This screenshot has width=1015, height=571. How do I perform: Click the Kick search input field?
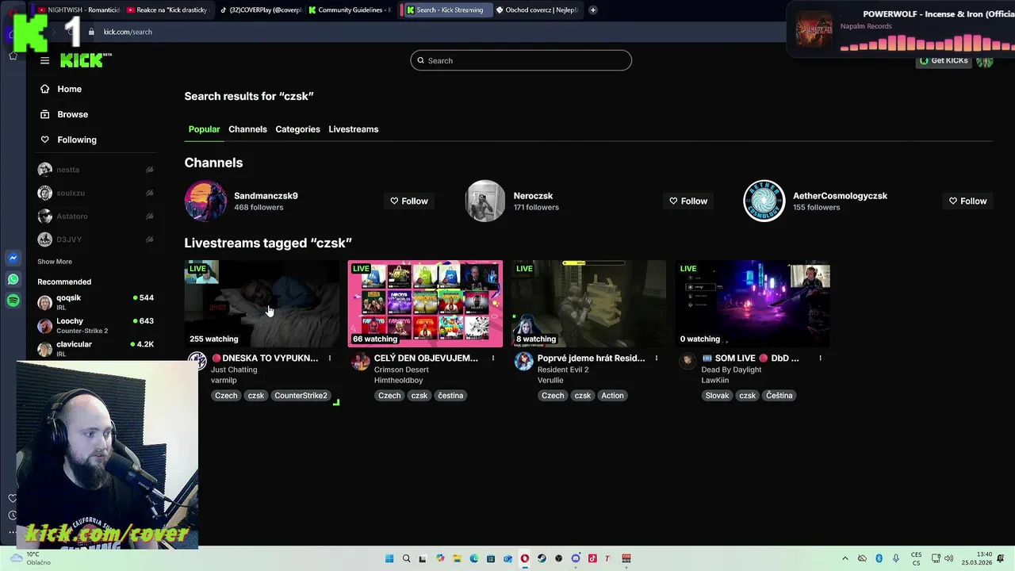pyautogui.click(x=521, y=60)
